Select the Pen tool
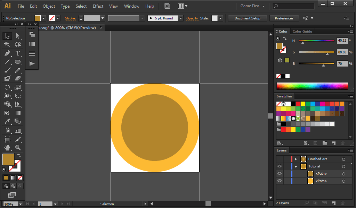The height and width of the screenshot is (208, 356). pos(7,53)
